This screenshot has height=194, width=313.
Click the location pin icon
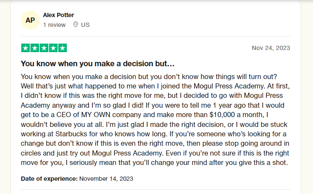(x=75, y=24)
